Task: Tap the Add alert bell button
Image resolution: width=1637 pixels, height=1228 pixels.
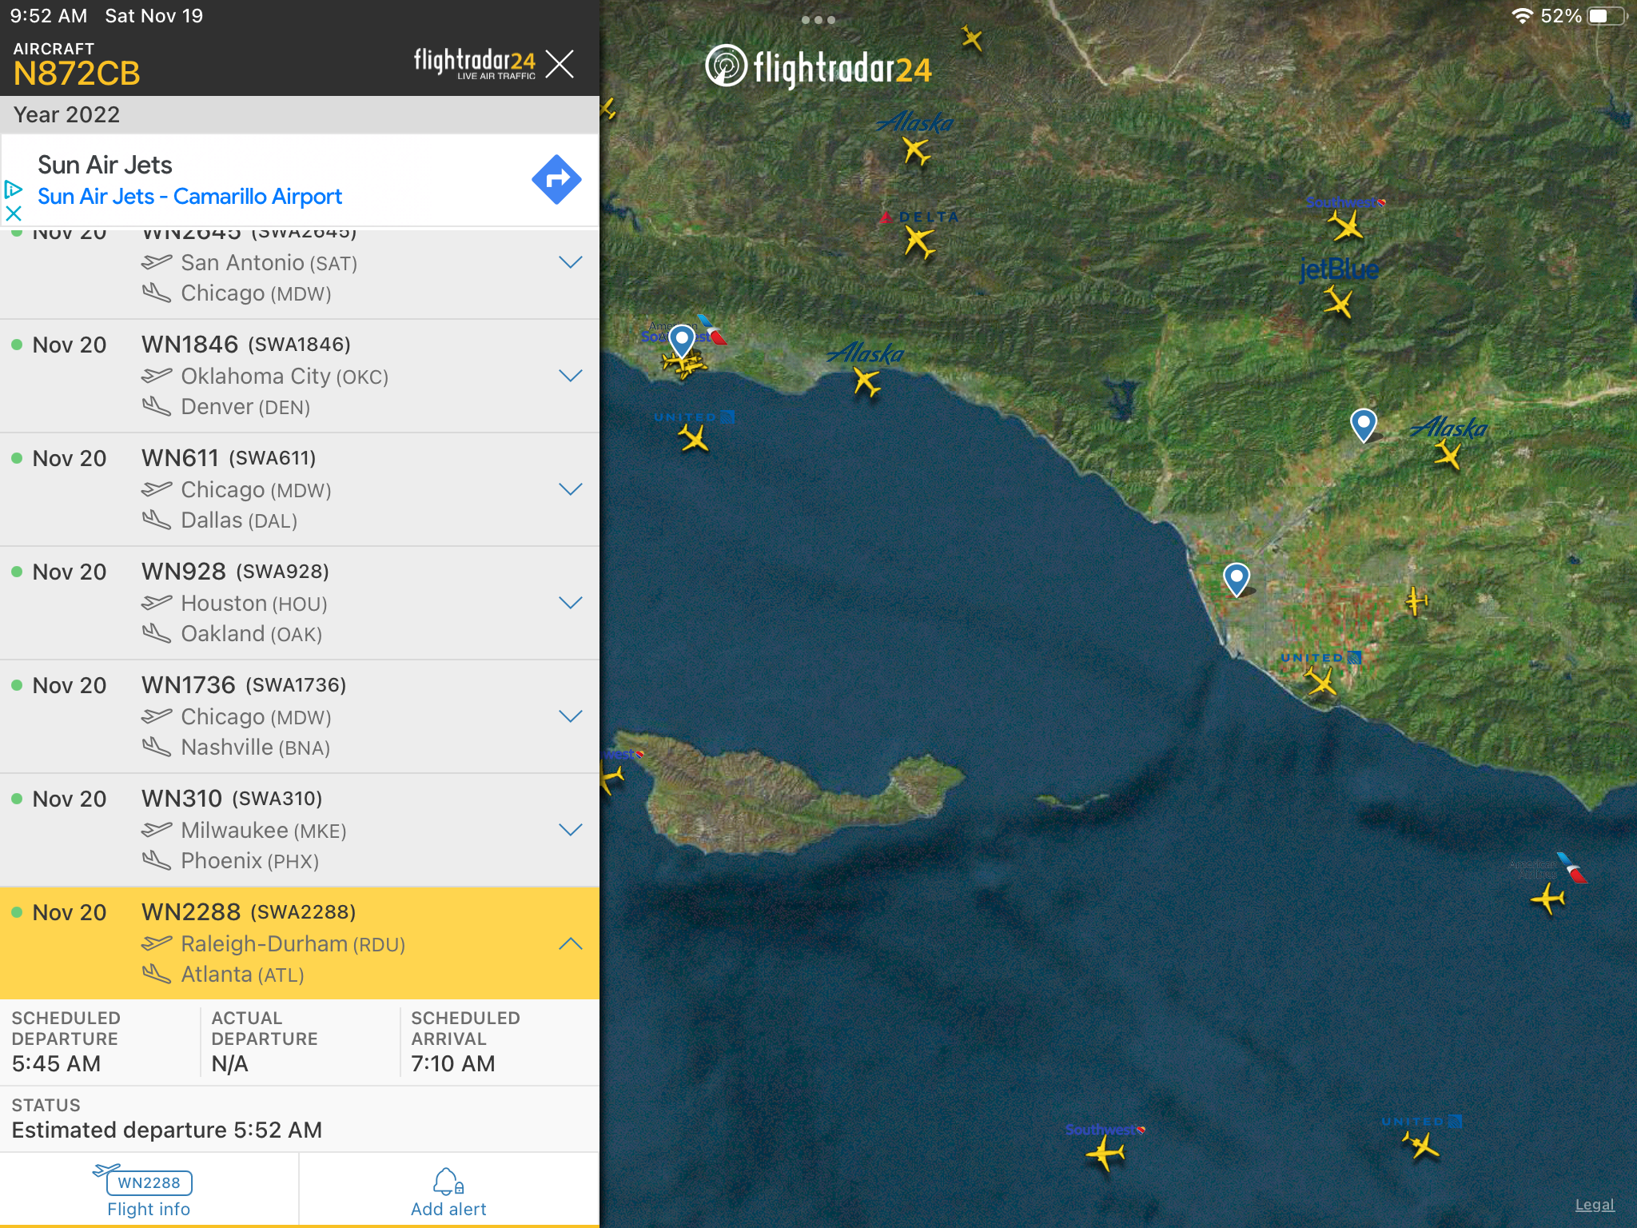Action: (x=448, y=1191)
